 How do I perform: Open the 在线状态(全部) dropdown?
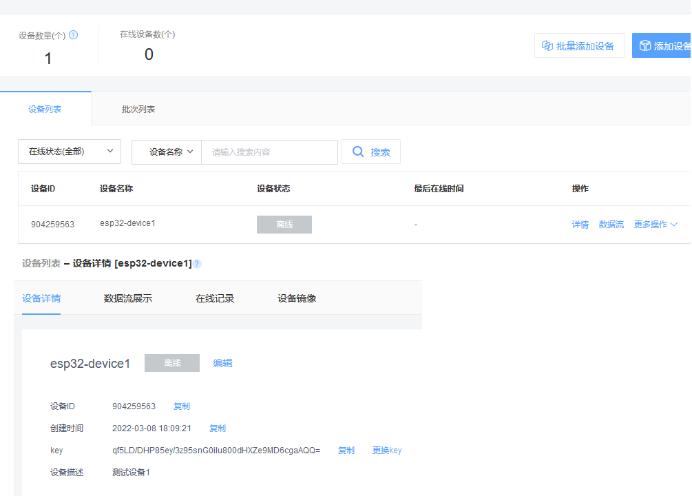click(x=69, y=151)
